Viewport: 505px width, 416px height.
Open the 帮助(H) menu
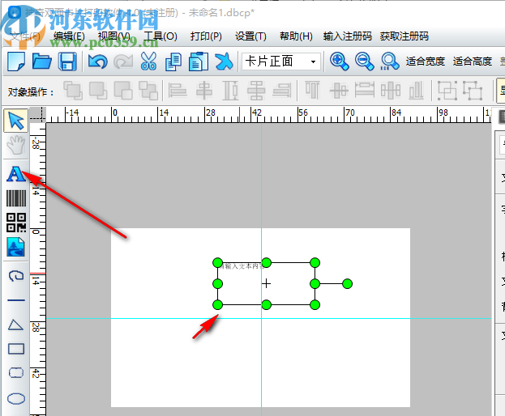(296, 36)
